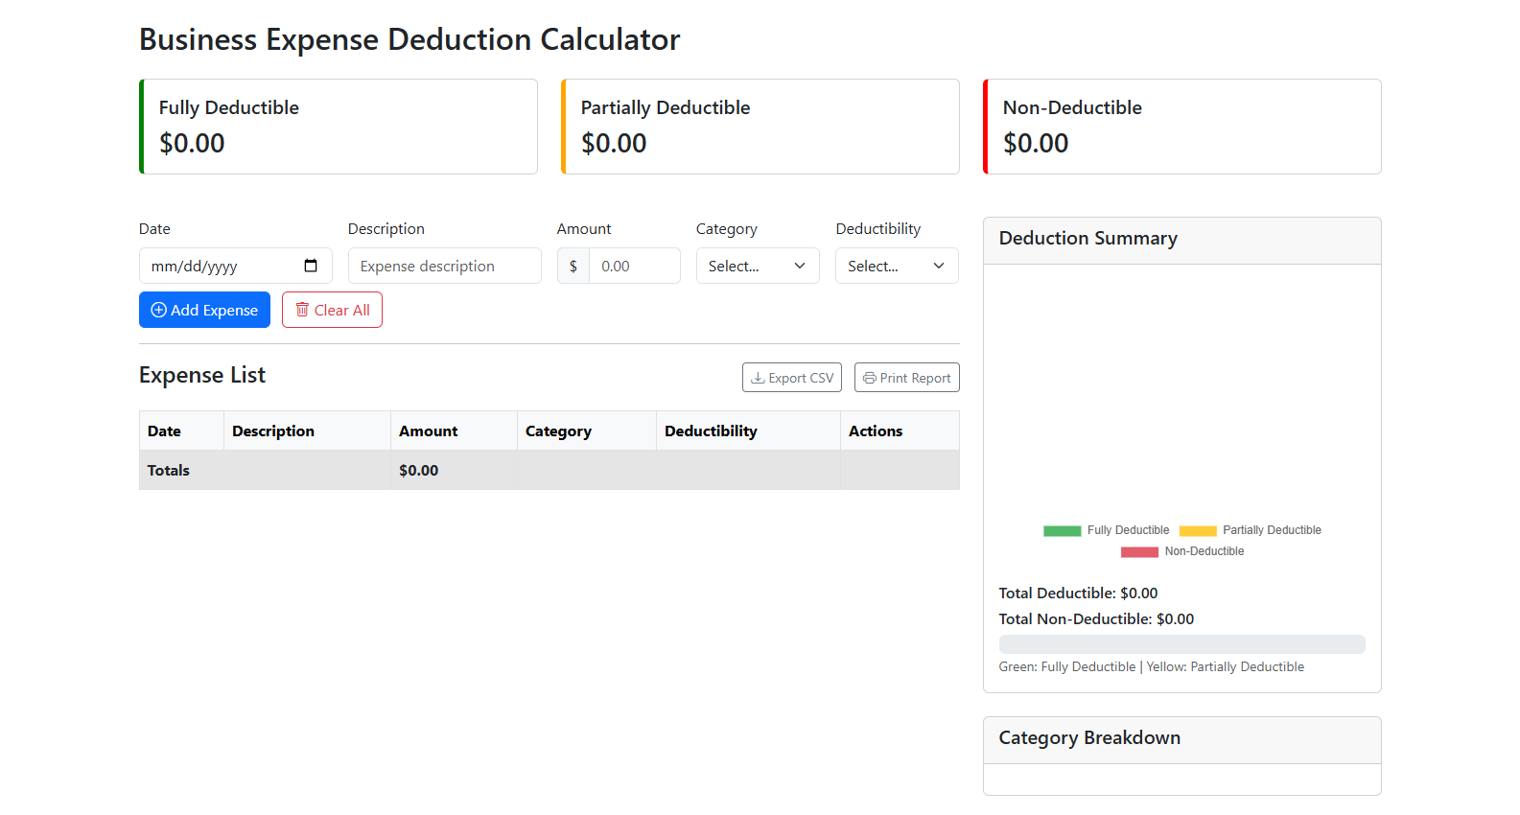Focus the Expense description input

coord(445,266)
